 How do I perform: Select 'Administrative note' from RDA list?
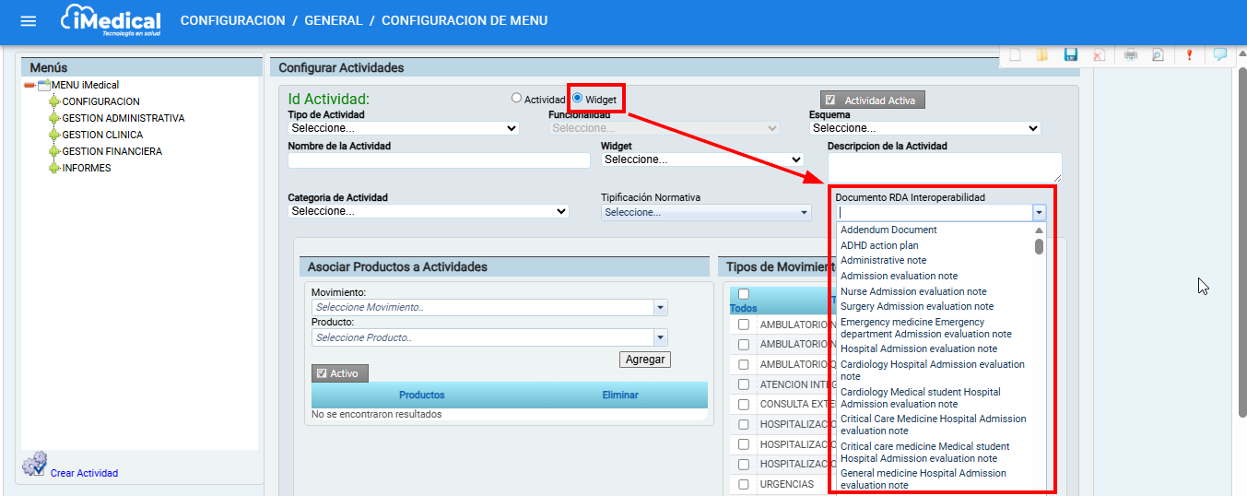[x=883, y=261]
